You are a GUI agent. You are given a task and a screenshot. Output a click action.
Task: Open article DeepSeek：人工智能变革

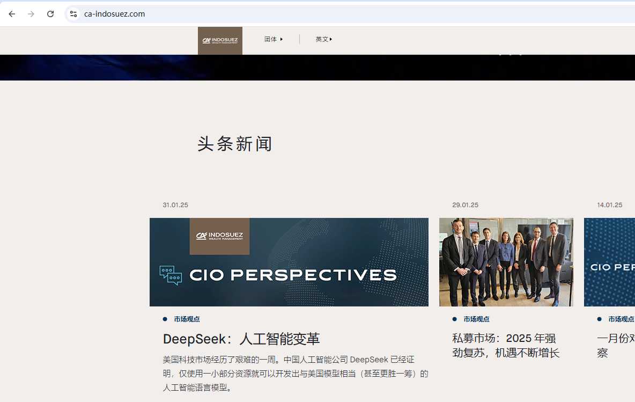(241, 339)
